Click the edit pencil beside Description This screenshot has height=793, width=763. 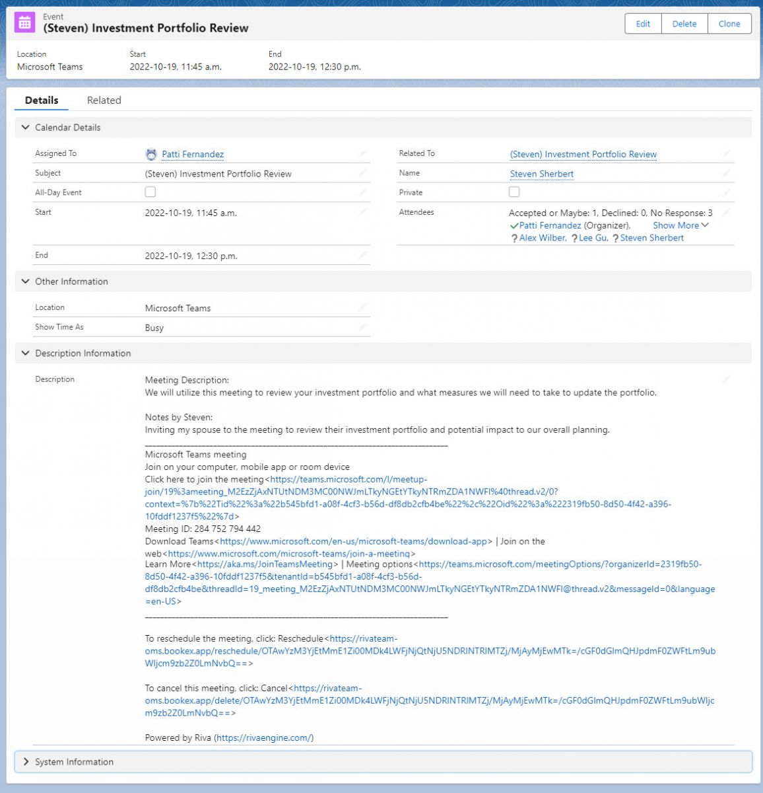pyautogui.click(x=726, y=378)
